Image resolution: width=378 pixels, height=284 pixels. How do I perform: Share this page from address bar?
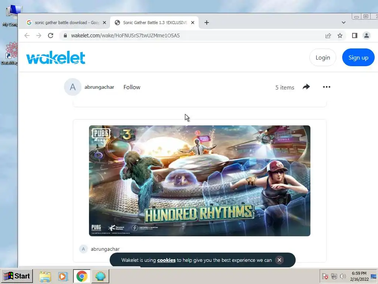point(328,36)
